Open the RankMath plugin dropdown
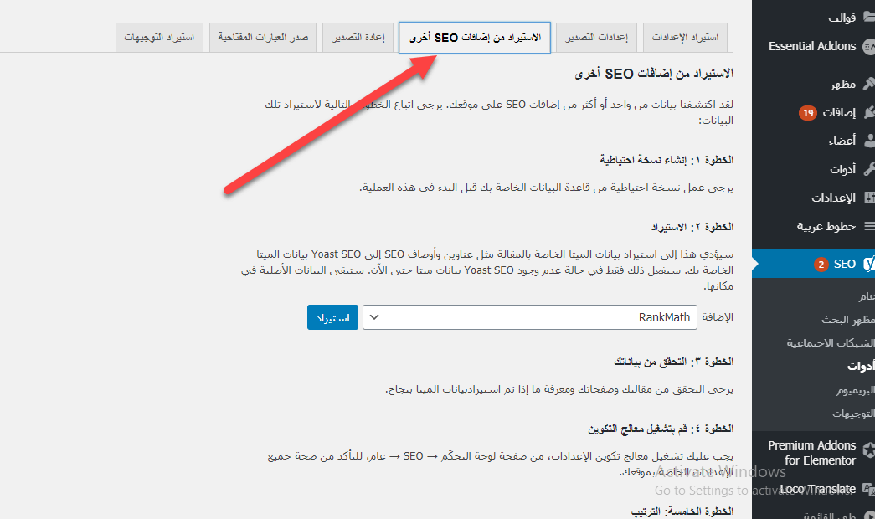875x519 pixels. [x=529, y=317]
